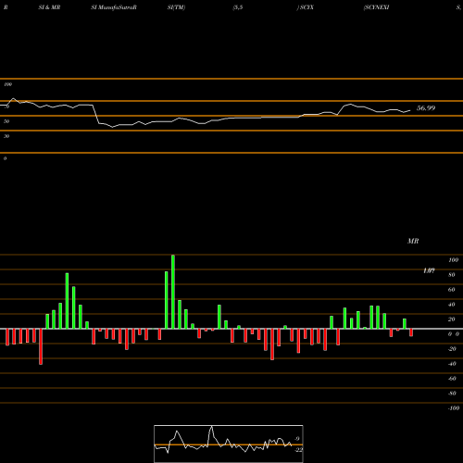Click the -60 label on MR axis
Screen dimensions: 463x463
(452, 379)
